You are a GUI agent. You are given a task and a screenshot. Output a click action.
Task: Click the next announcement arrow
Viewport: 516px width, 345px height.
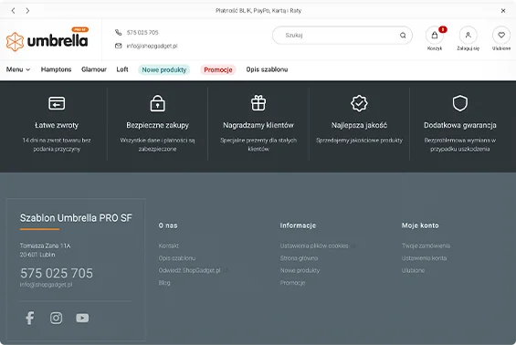point(27,11)
